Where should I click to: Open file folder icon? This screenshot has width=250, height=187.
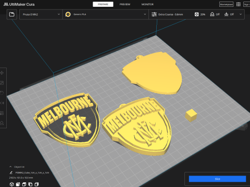click(11, 15)
